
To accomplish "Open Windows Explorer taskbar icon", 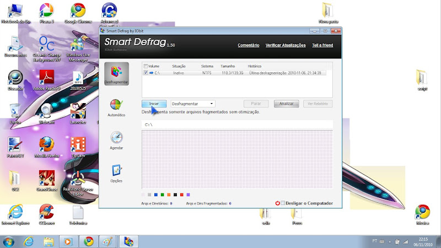I will tap(49, 241).
